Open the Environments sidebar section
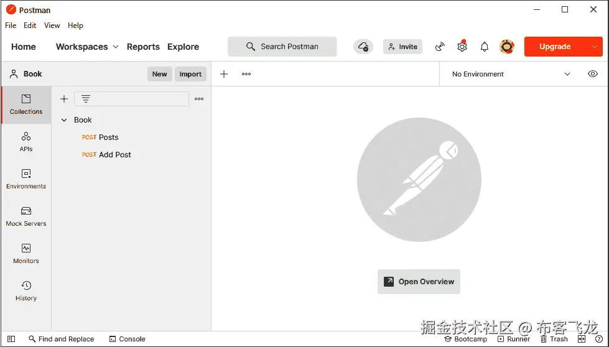The width and height of the screenshot is (609, 347). click(26, 179)
